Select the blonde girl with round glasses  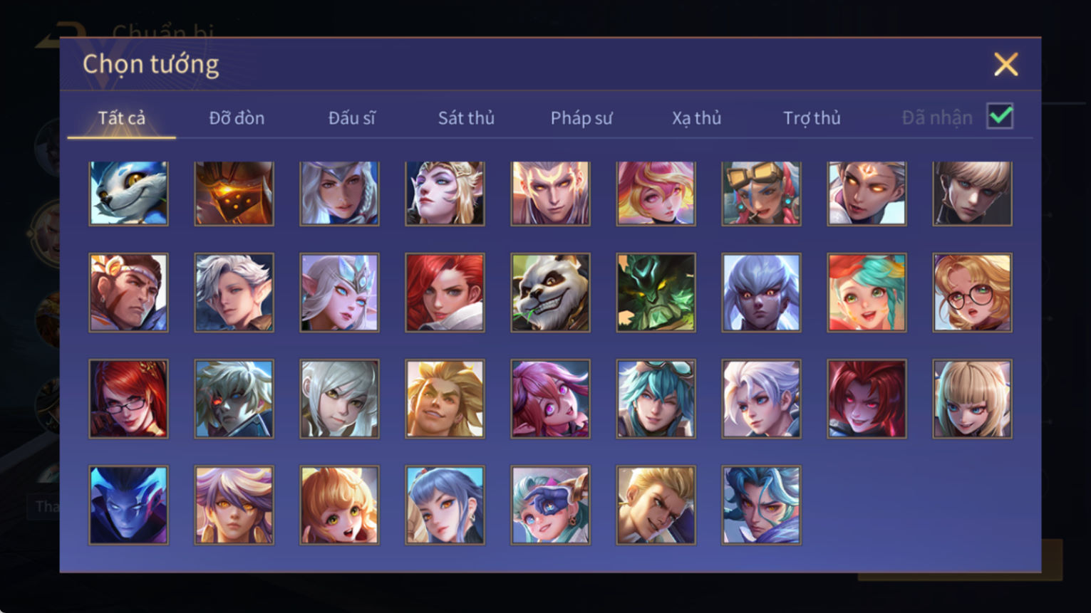click(972, 293)
